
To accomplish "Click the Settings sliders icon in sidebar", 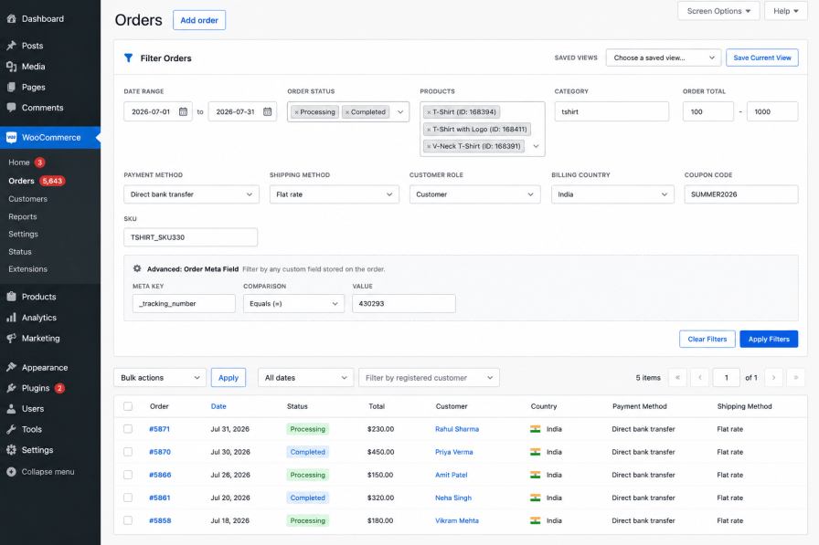I will pyautogui.click(x=12, y=450).
